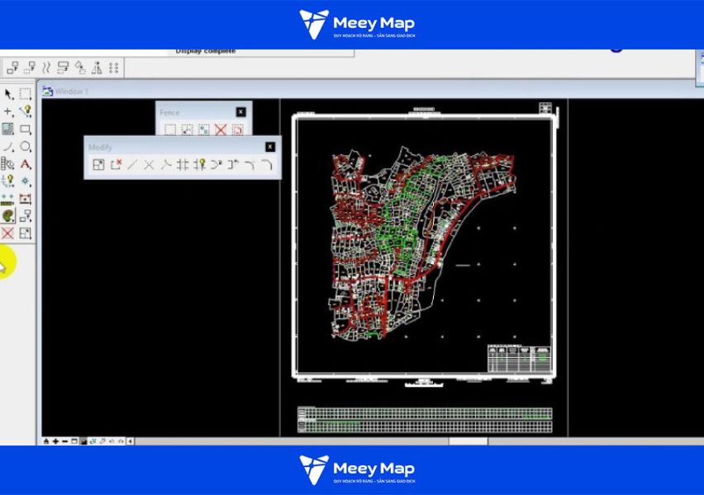
Task: Select the Place Block rectangle tool
Action: click(26, 130)
